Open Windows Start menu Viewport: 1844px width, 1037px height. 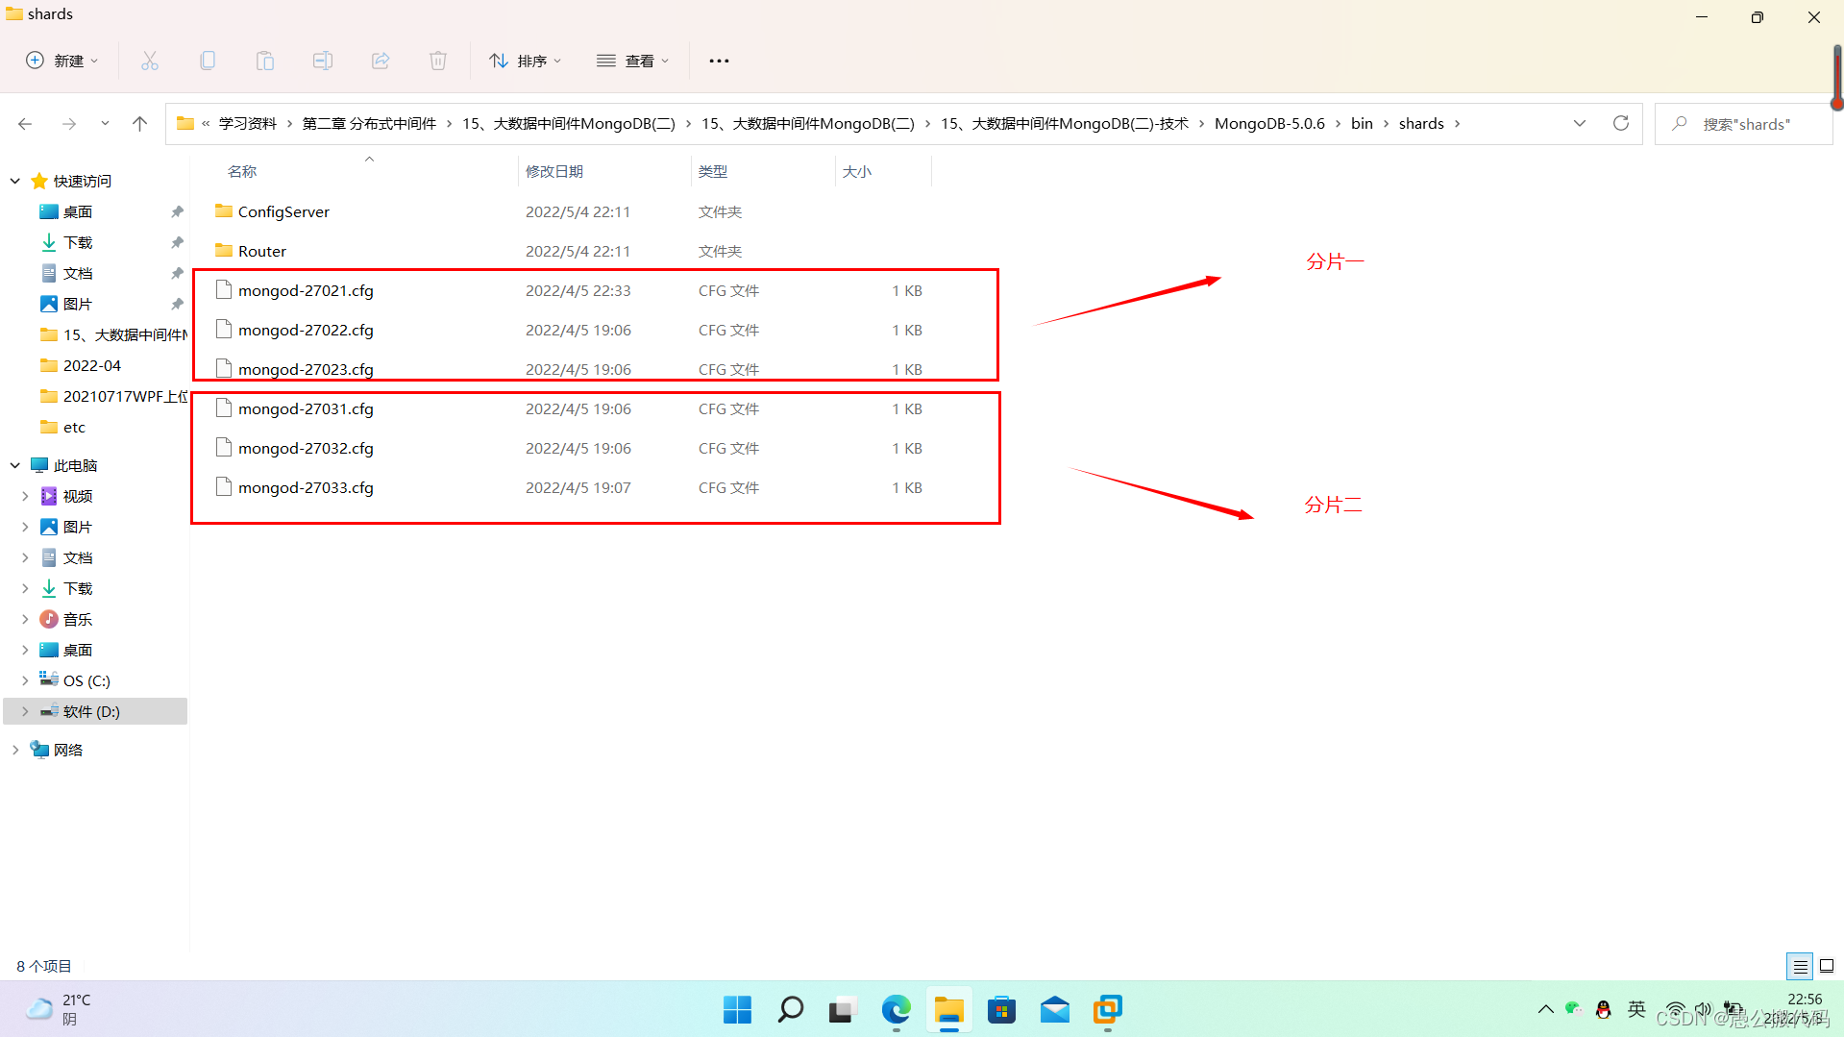pyautogui.click(x=738, y=1009)
